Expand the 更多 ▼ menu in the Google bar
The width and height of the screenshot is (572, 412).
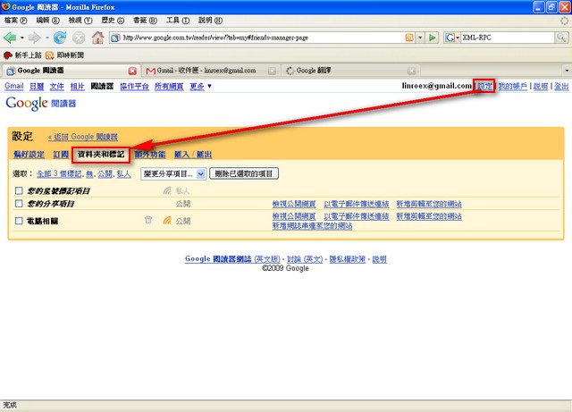coord(200,86)
